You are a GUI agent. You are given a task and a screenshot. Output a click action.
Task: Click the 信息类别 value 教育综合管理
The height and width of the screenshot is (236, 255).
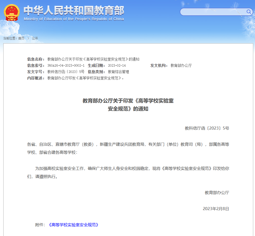(119, 72)
